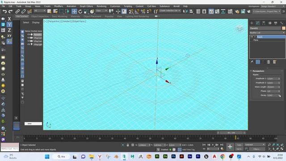This screenshot has width=286, height=161.
Task: Toggle the Percent Snap icon
Action: coord(143,12)
